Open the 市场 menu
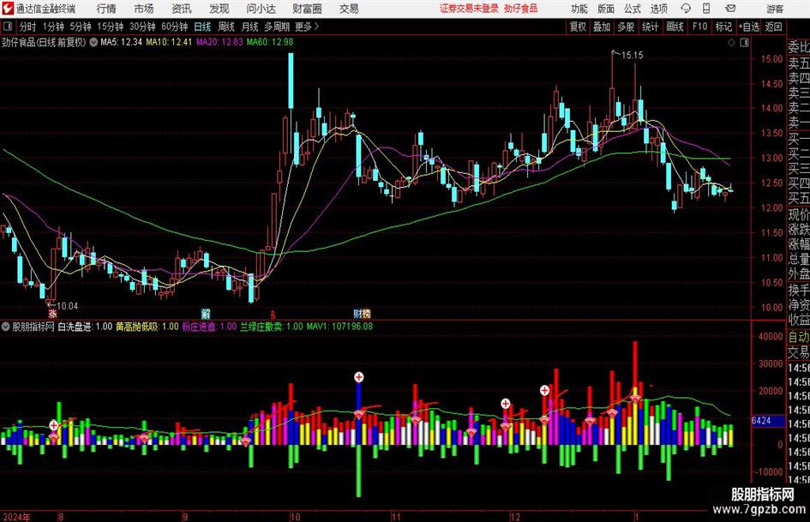The height and width of the screenshot is (522, 810). 144,9
